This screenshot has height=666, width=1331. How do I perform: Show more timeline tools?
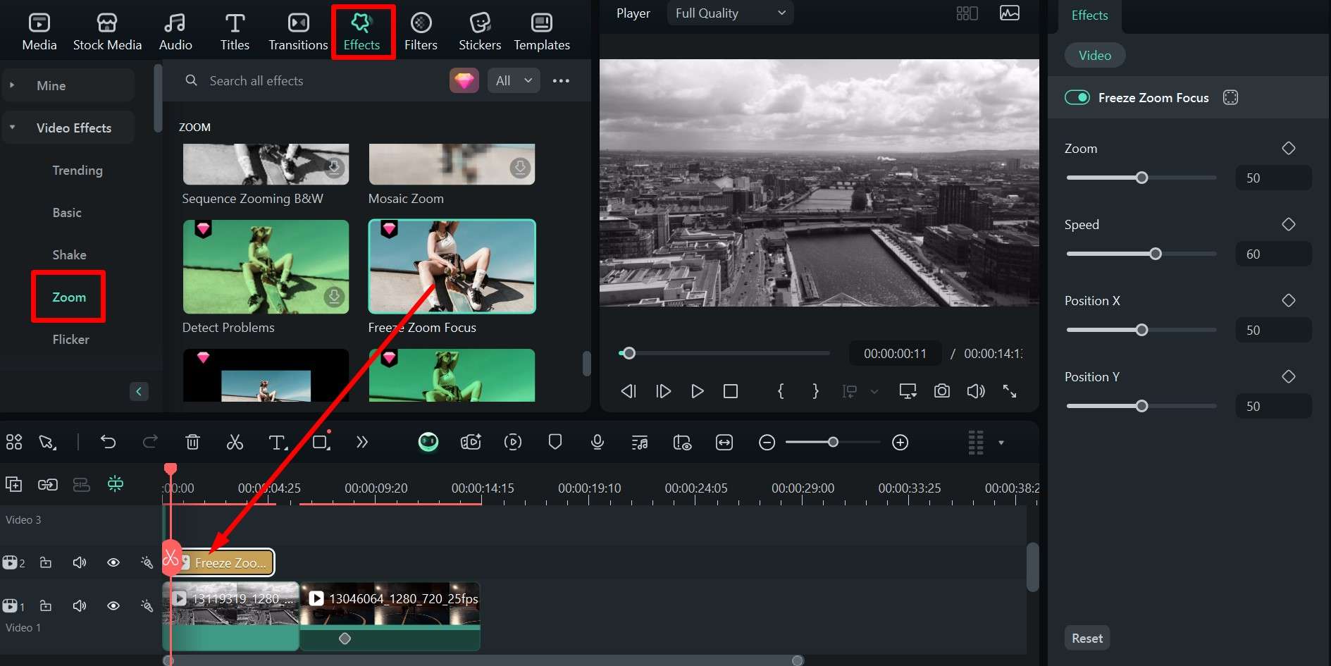click(362, 442)
